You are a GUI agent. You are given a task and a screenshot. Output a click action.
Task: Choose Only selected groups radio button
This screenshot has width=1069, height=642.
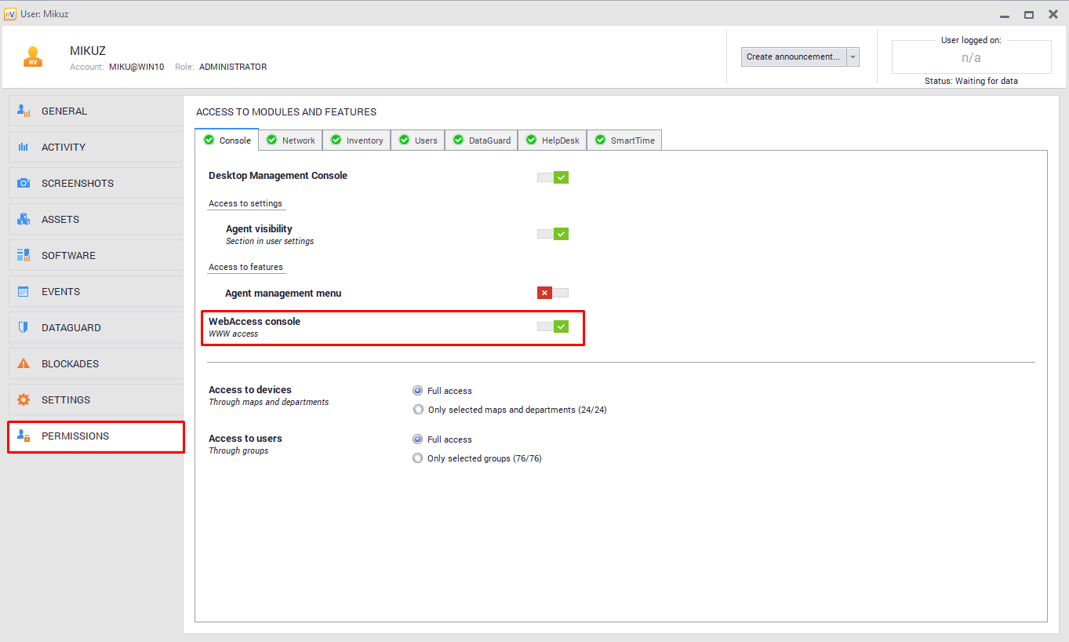click(x=418, y=458)
